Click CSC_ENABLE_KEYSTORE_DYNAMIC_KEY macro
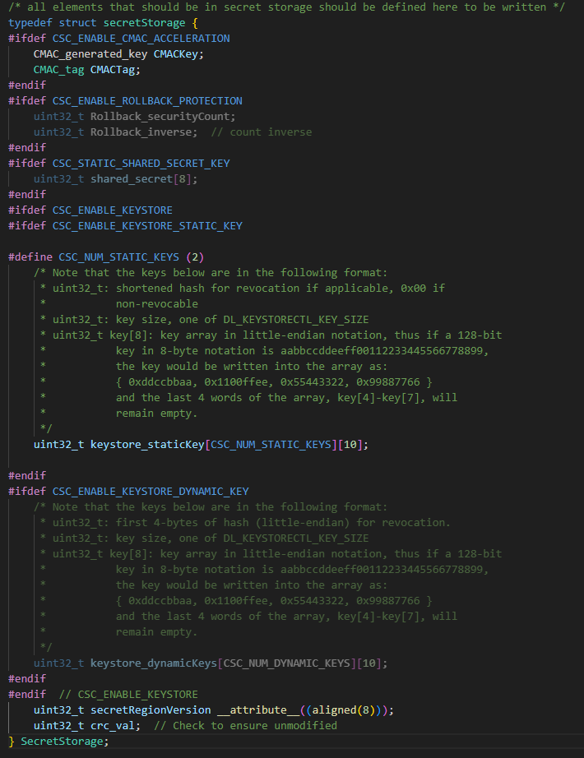 (x=151, y=491)
